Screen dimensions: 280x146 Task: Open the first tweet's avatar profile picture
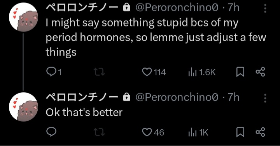click(x=24, y=17)
